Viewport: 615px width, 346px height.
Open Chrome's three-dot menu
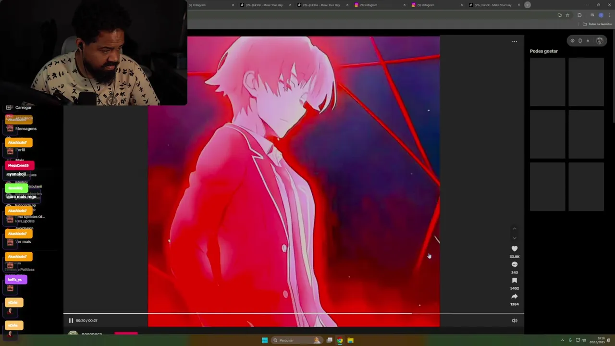coord(610,15)
